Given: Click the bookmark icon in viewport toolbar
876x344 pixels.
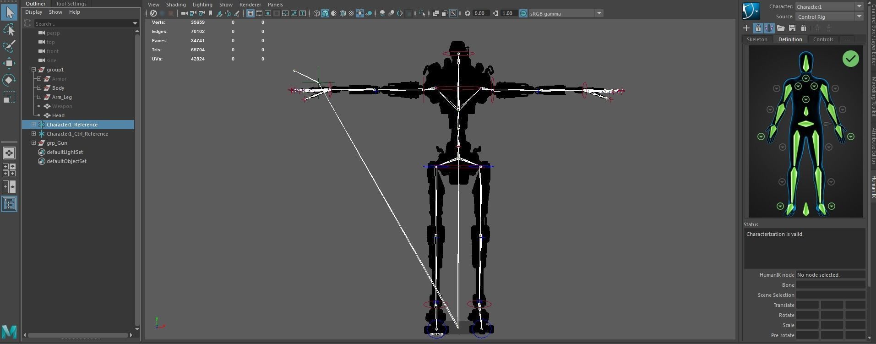Looking at the screenshot, I should (x=211, y=13).
